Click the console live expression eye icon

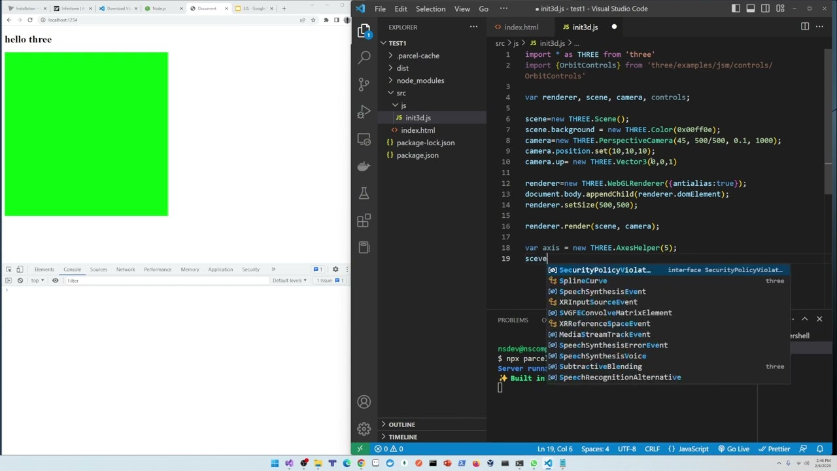coord(55,281)
